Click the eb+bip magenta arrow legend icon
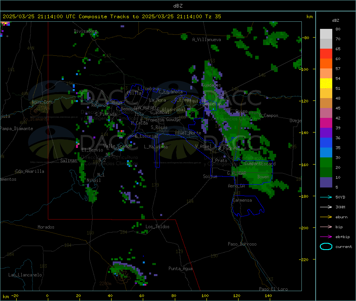Screen dimensions: 356x301 coord(326,237)
